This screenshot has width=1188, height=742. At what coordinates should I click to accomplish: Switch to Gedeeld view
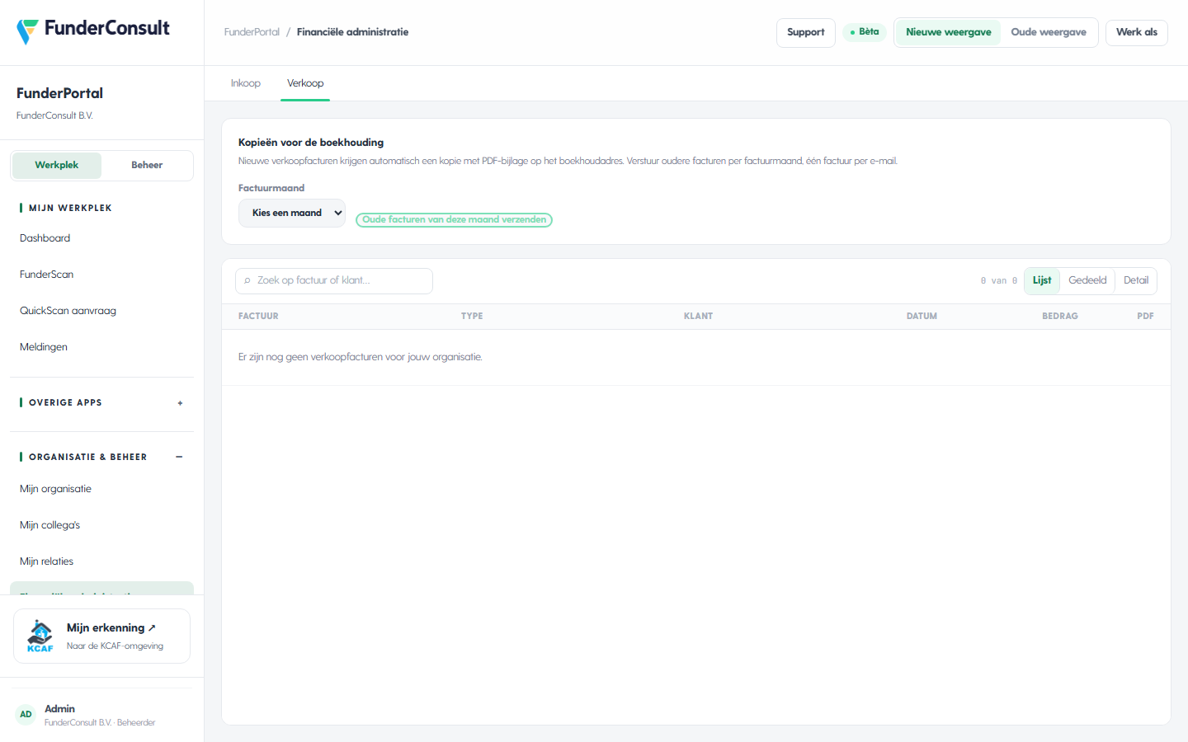1087,280
